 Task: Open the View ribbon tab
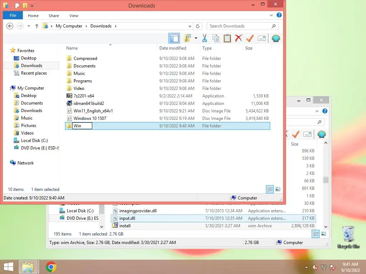pyautogui.click(x=74, y=16)
